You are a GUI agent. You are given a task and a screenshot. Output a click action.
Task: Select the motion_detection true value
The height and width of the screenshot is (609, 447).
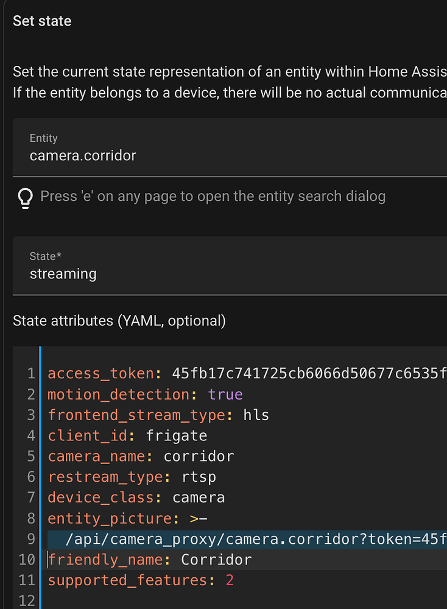click(225, 395)
